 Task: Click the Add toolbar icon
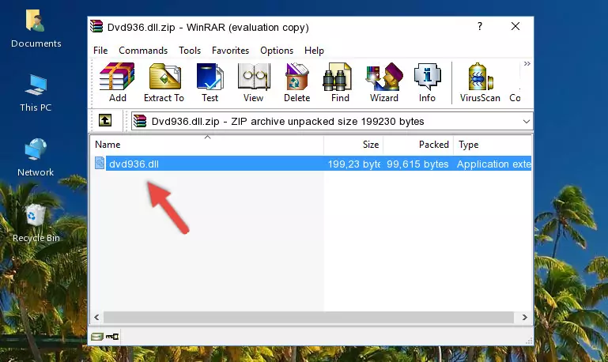[117, 82]
